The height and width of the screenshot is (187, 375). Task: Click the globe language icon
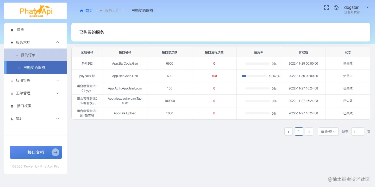tap(336, 8)
